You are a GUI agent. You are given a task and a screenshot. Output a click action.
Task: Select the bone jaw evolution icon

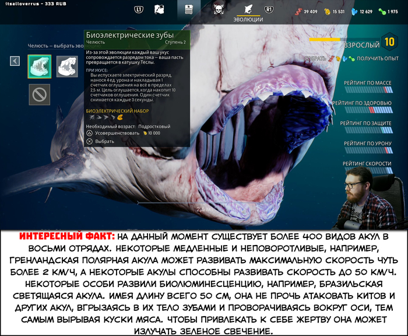pyautogui.click(x=67, y=66)
